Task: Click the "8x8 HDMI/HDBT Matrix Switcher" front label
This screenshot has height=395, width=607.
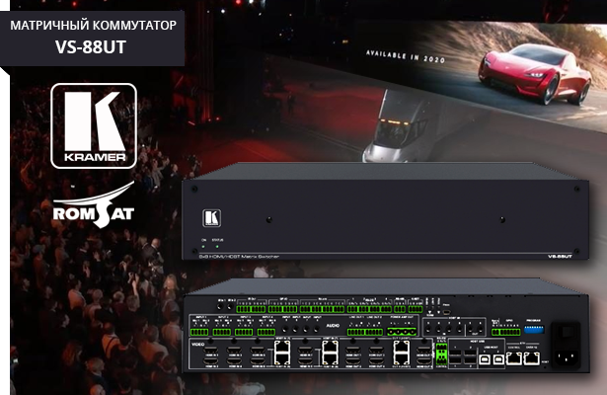Action: [x=239, y=257]
